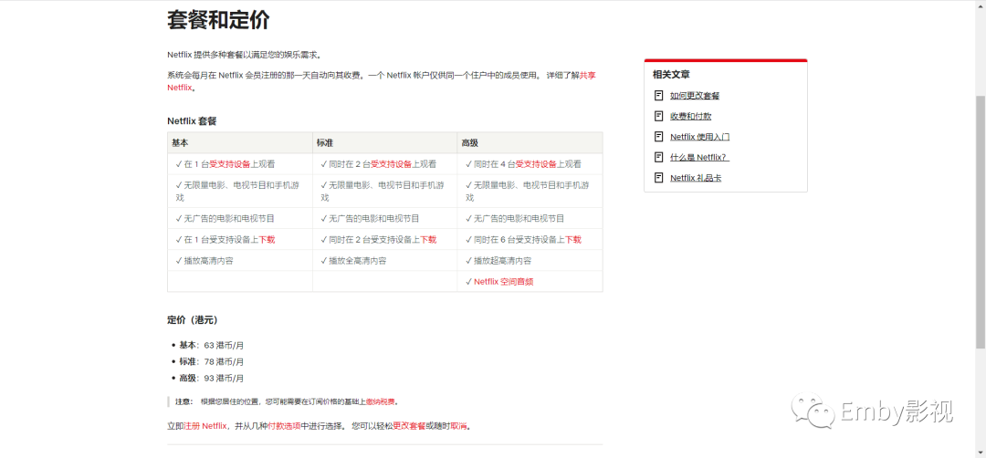The image size is (986, 458).
Task: Click 下载 link in 高级 column
Action: coord(572,239)
